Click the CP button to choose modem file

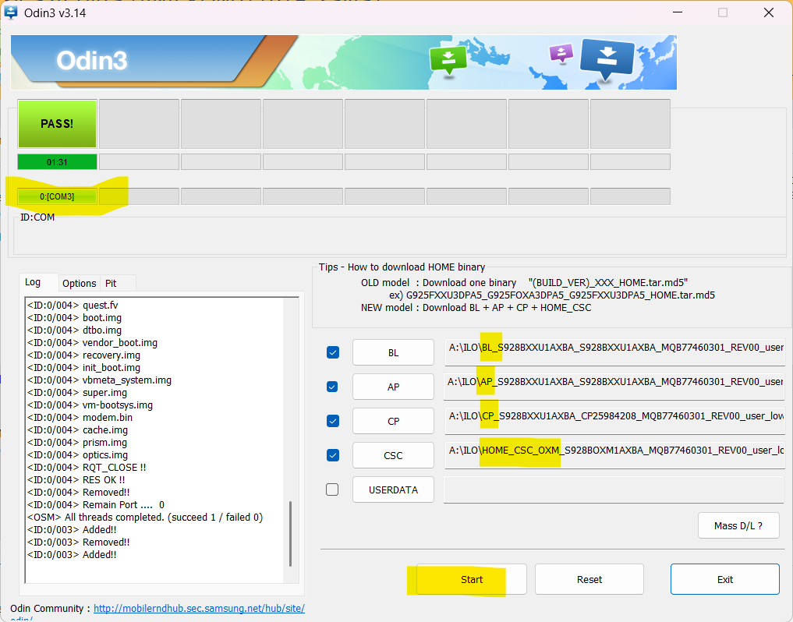point(394,421)
